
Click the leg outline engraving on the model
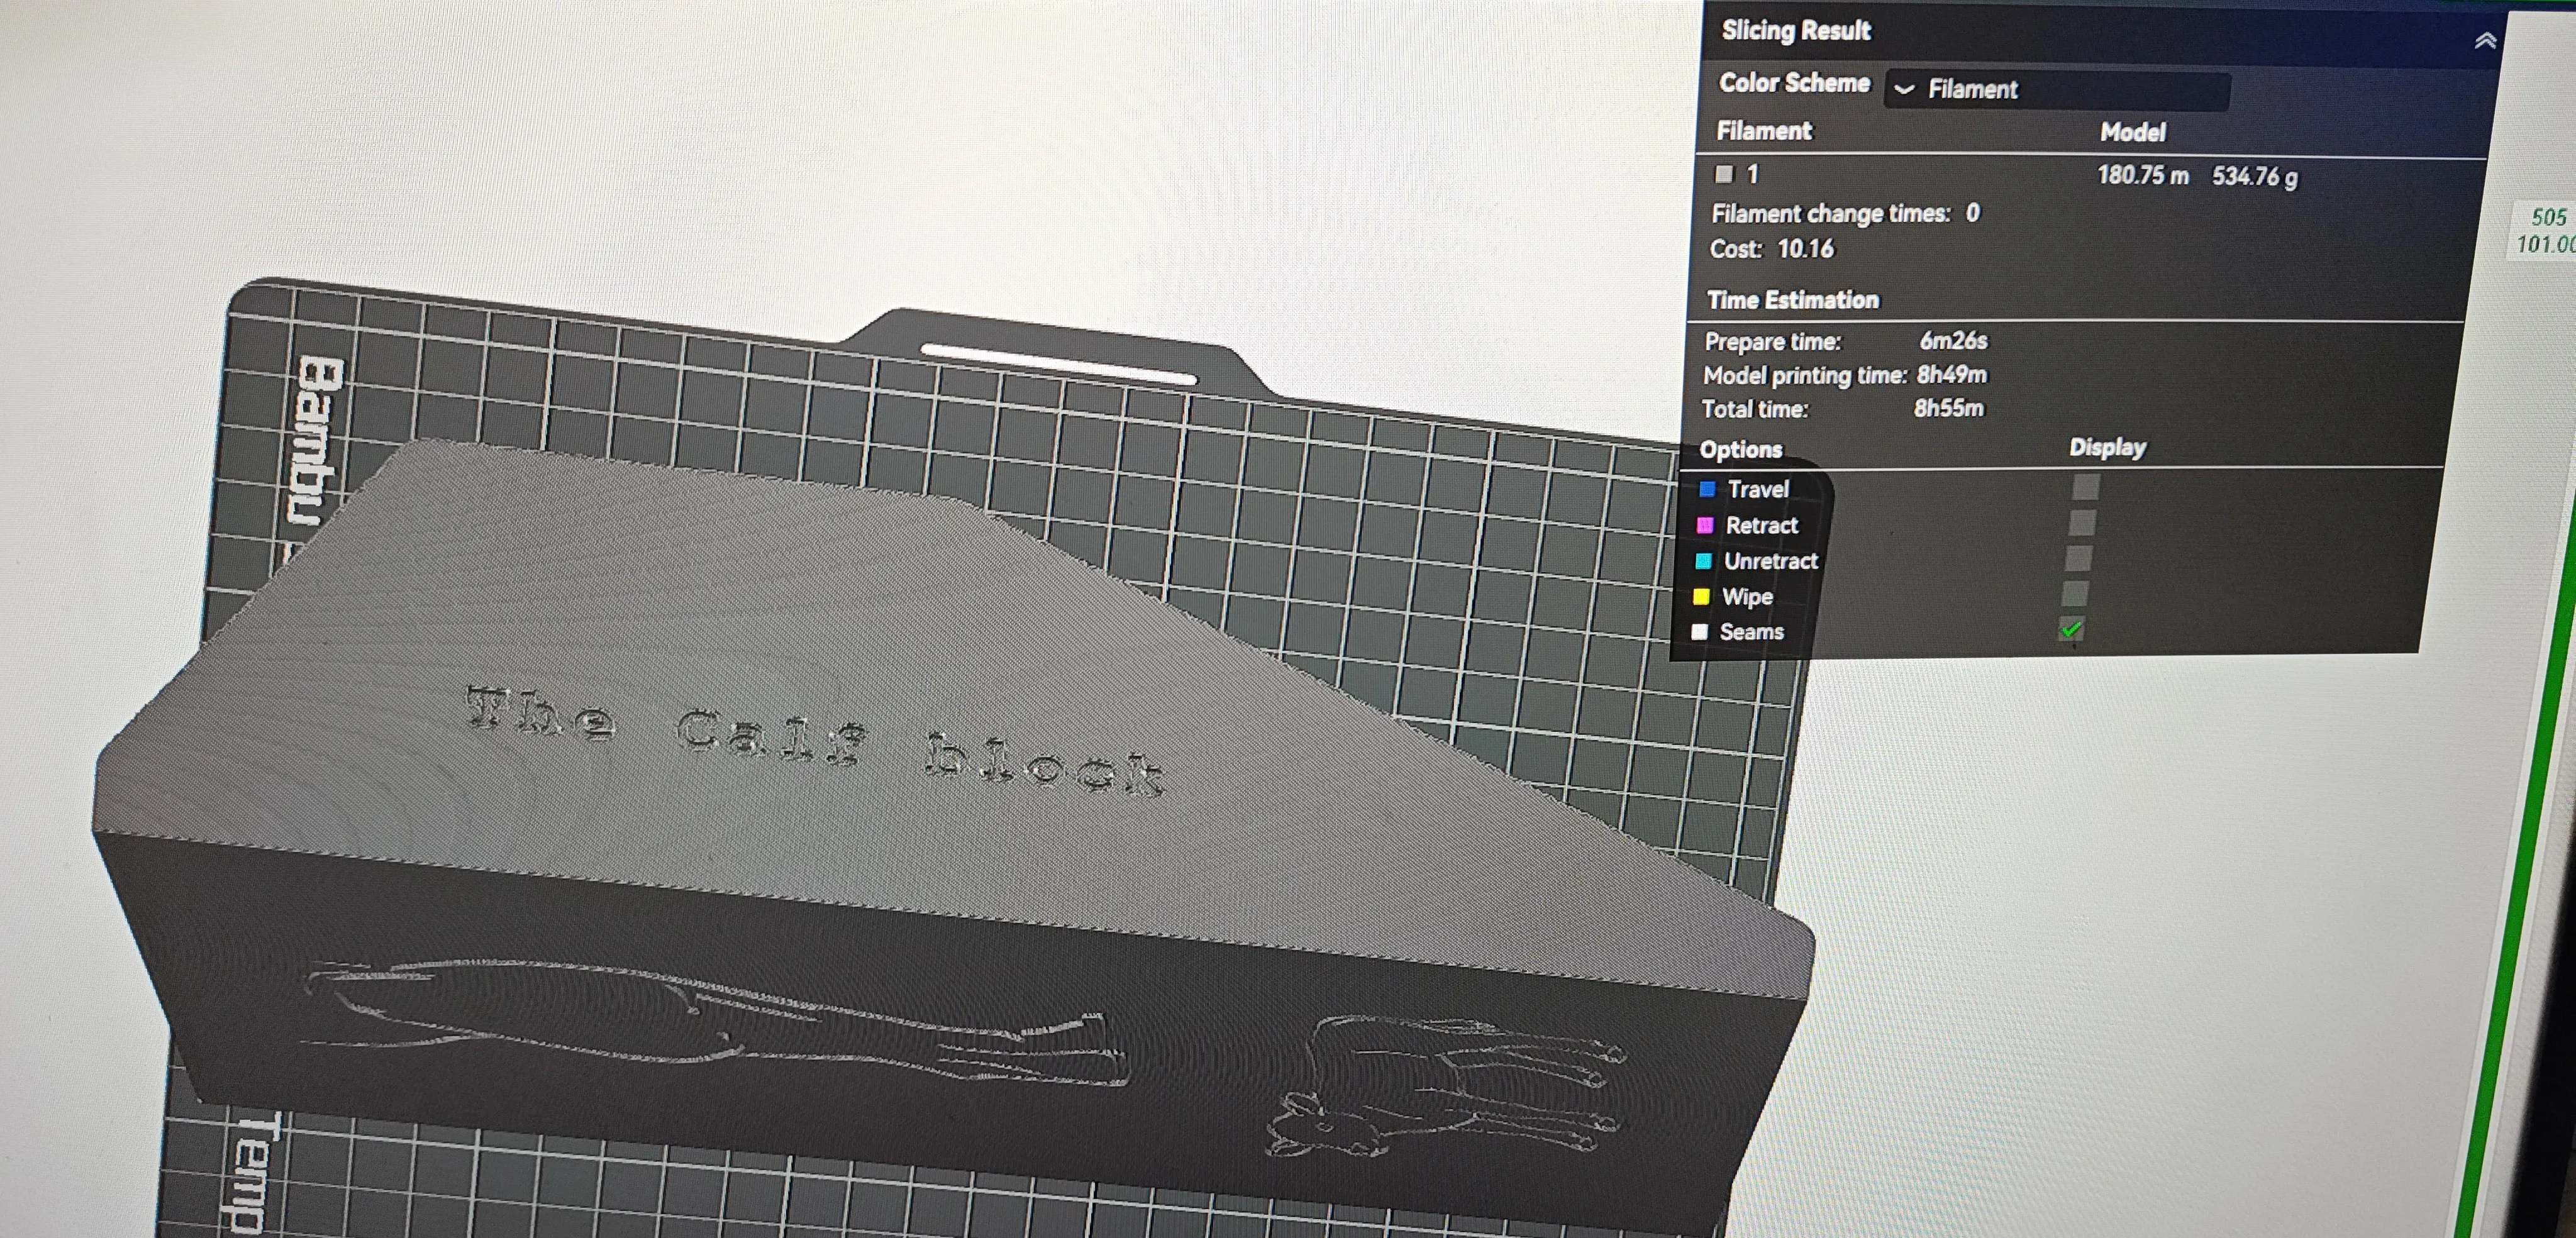tap(717, 1022)
